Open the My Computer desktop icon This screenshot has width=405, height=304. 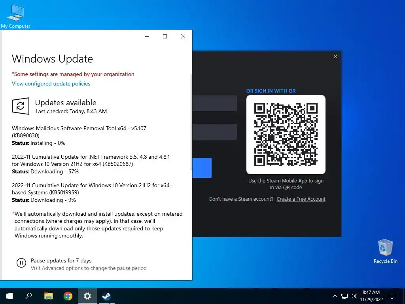[15, 16]
